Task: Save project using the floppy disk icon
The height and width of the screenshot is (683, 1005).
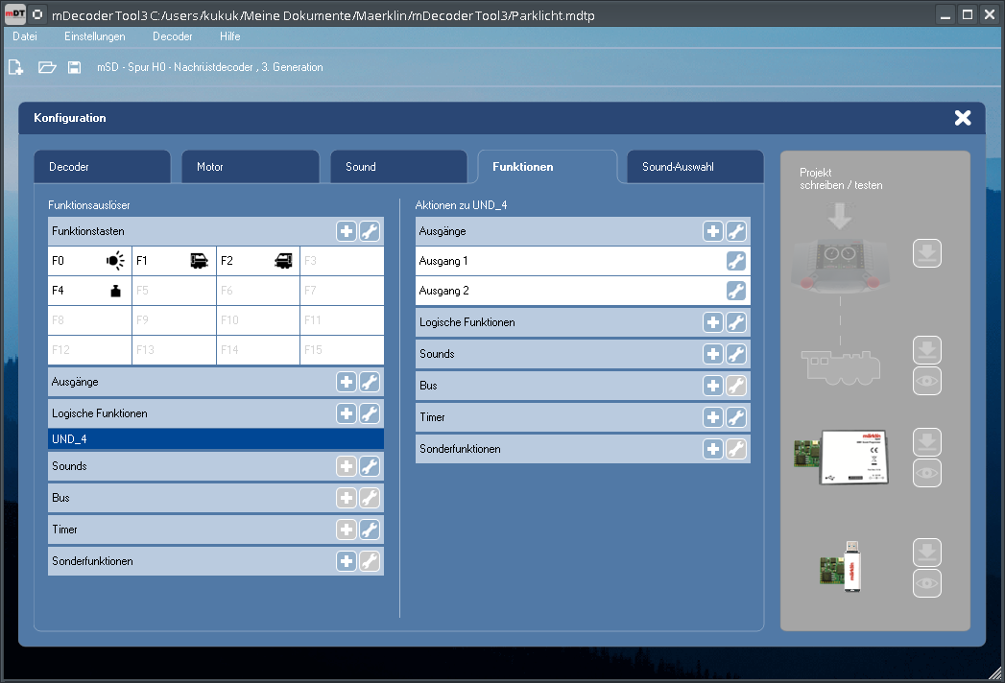Action: pyautogui.click(x=74, y=67)
